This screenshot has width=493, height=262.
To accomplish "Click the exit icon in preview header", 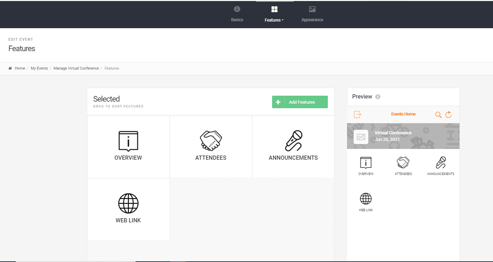I will 357,114.
